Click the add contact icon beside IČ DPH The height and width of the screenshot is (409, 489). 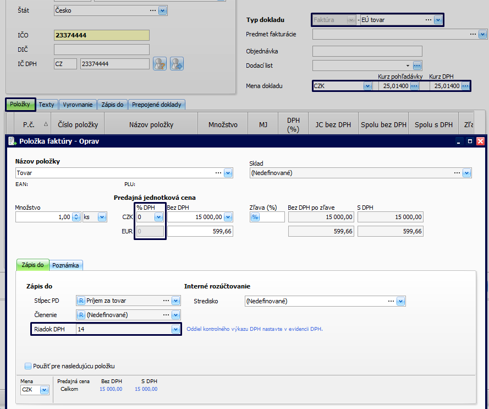[x=176, y=64]
